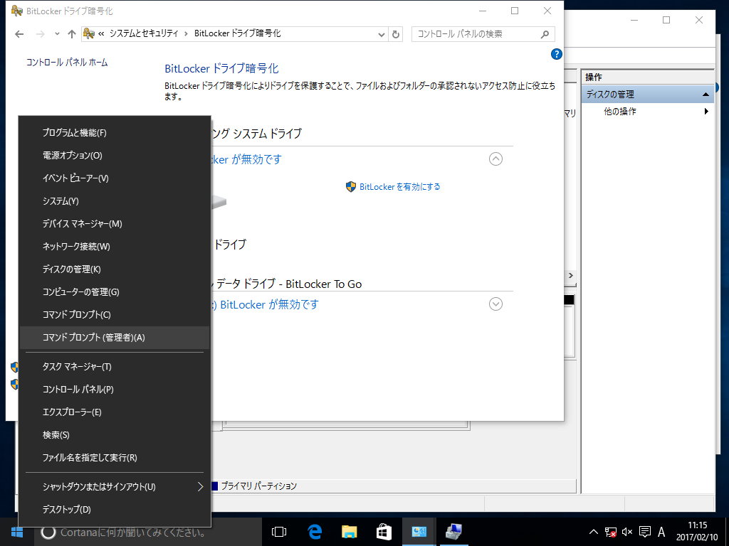Click システムとセキュリティ breadcrumb in address bar

[144, 33]
